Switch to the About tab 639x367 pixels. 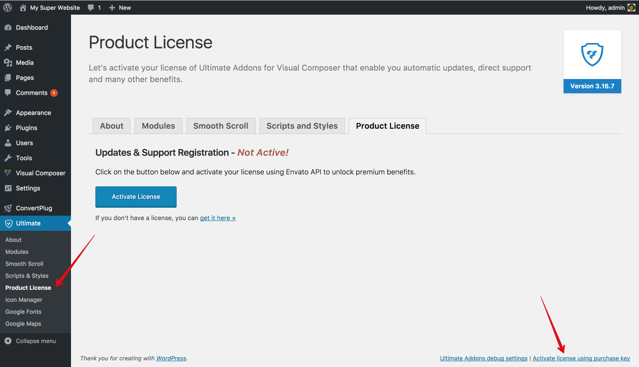(x=111, y=126)
